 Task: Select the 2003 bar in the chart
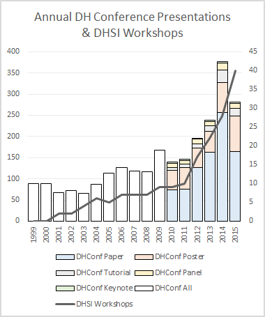click(84, 207)
